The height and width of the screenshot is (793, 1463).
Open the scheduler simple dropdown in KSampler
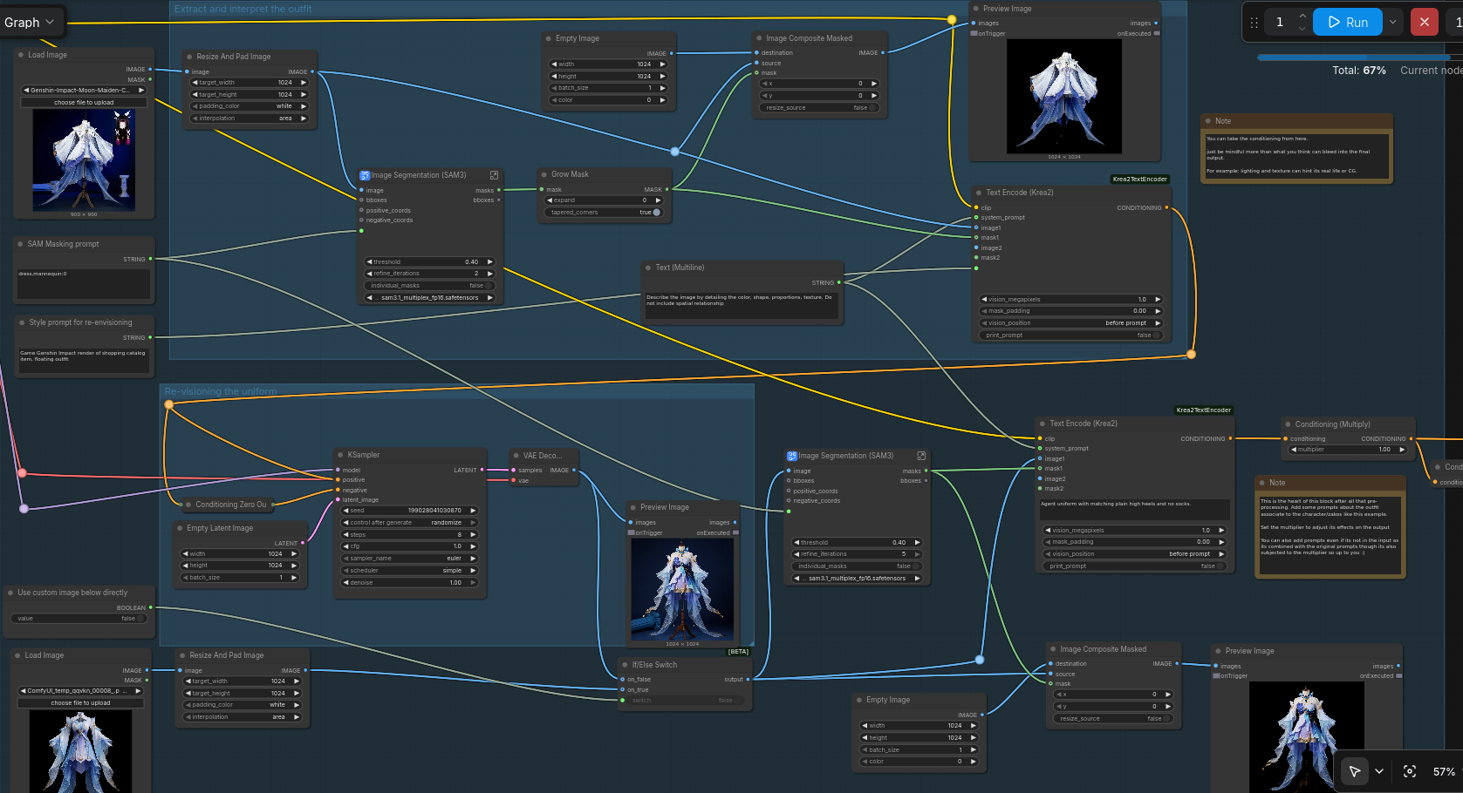(x=409, y=571)
